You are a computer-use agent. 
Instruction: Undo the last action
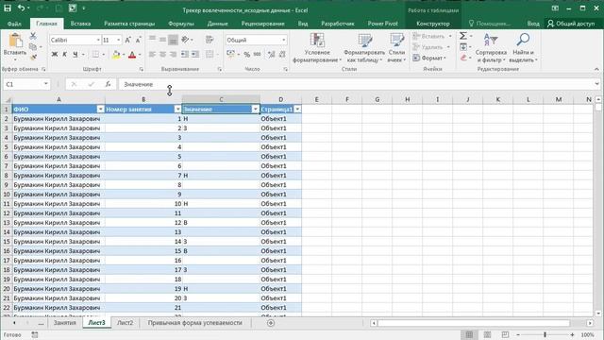(x=21, y=8)
